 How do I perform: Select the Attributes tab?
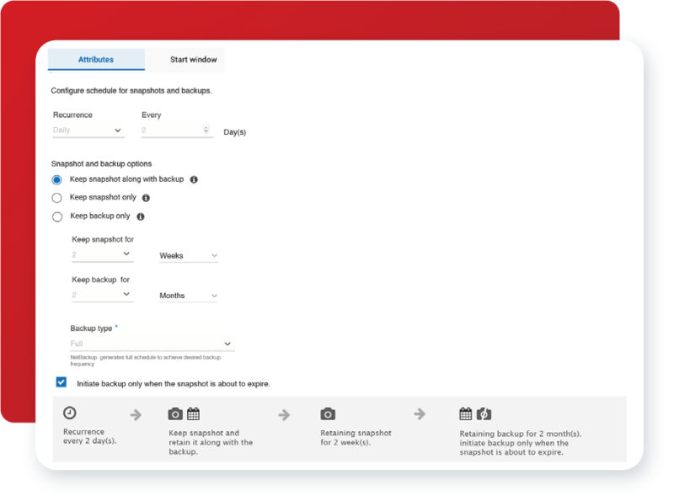click(95, 60)
